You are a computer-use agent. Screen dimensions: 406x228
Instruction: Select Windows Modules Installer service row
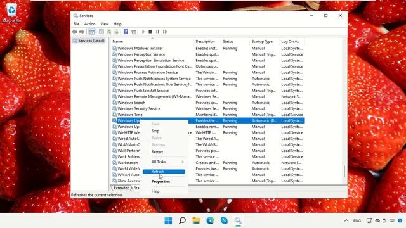tap(208, 48)
